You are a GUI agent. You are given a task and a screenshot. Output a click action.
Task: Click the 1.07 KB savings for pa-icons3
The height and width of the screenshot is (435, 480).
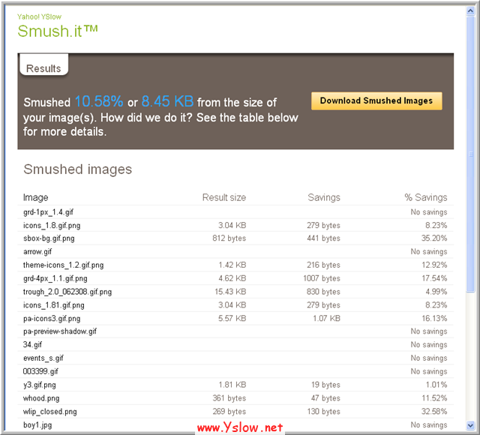327,318
